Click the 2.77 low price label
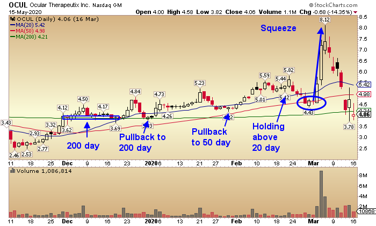This screenshot has width=376, height=226. pyautogui.click(x=42, y=149)
